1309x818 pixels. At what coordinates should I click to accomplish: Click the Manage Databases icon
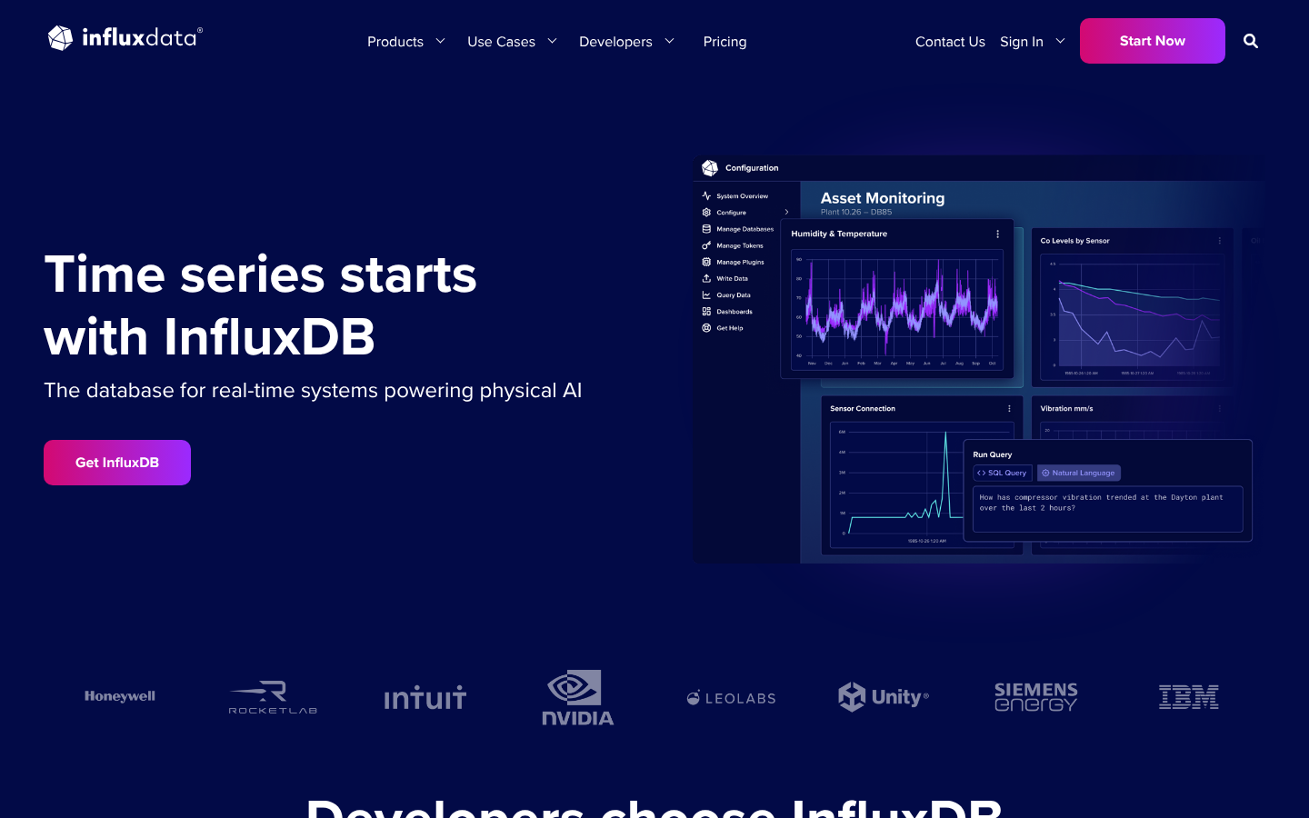[706, 229]
